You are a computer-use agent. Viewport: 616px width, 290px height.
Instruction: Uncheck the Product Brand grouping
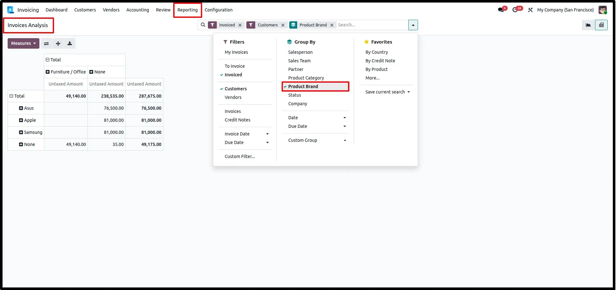coord(315,86)
